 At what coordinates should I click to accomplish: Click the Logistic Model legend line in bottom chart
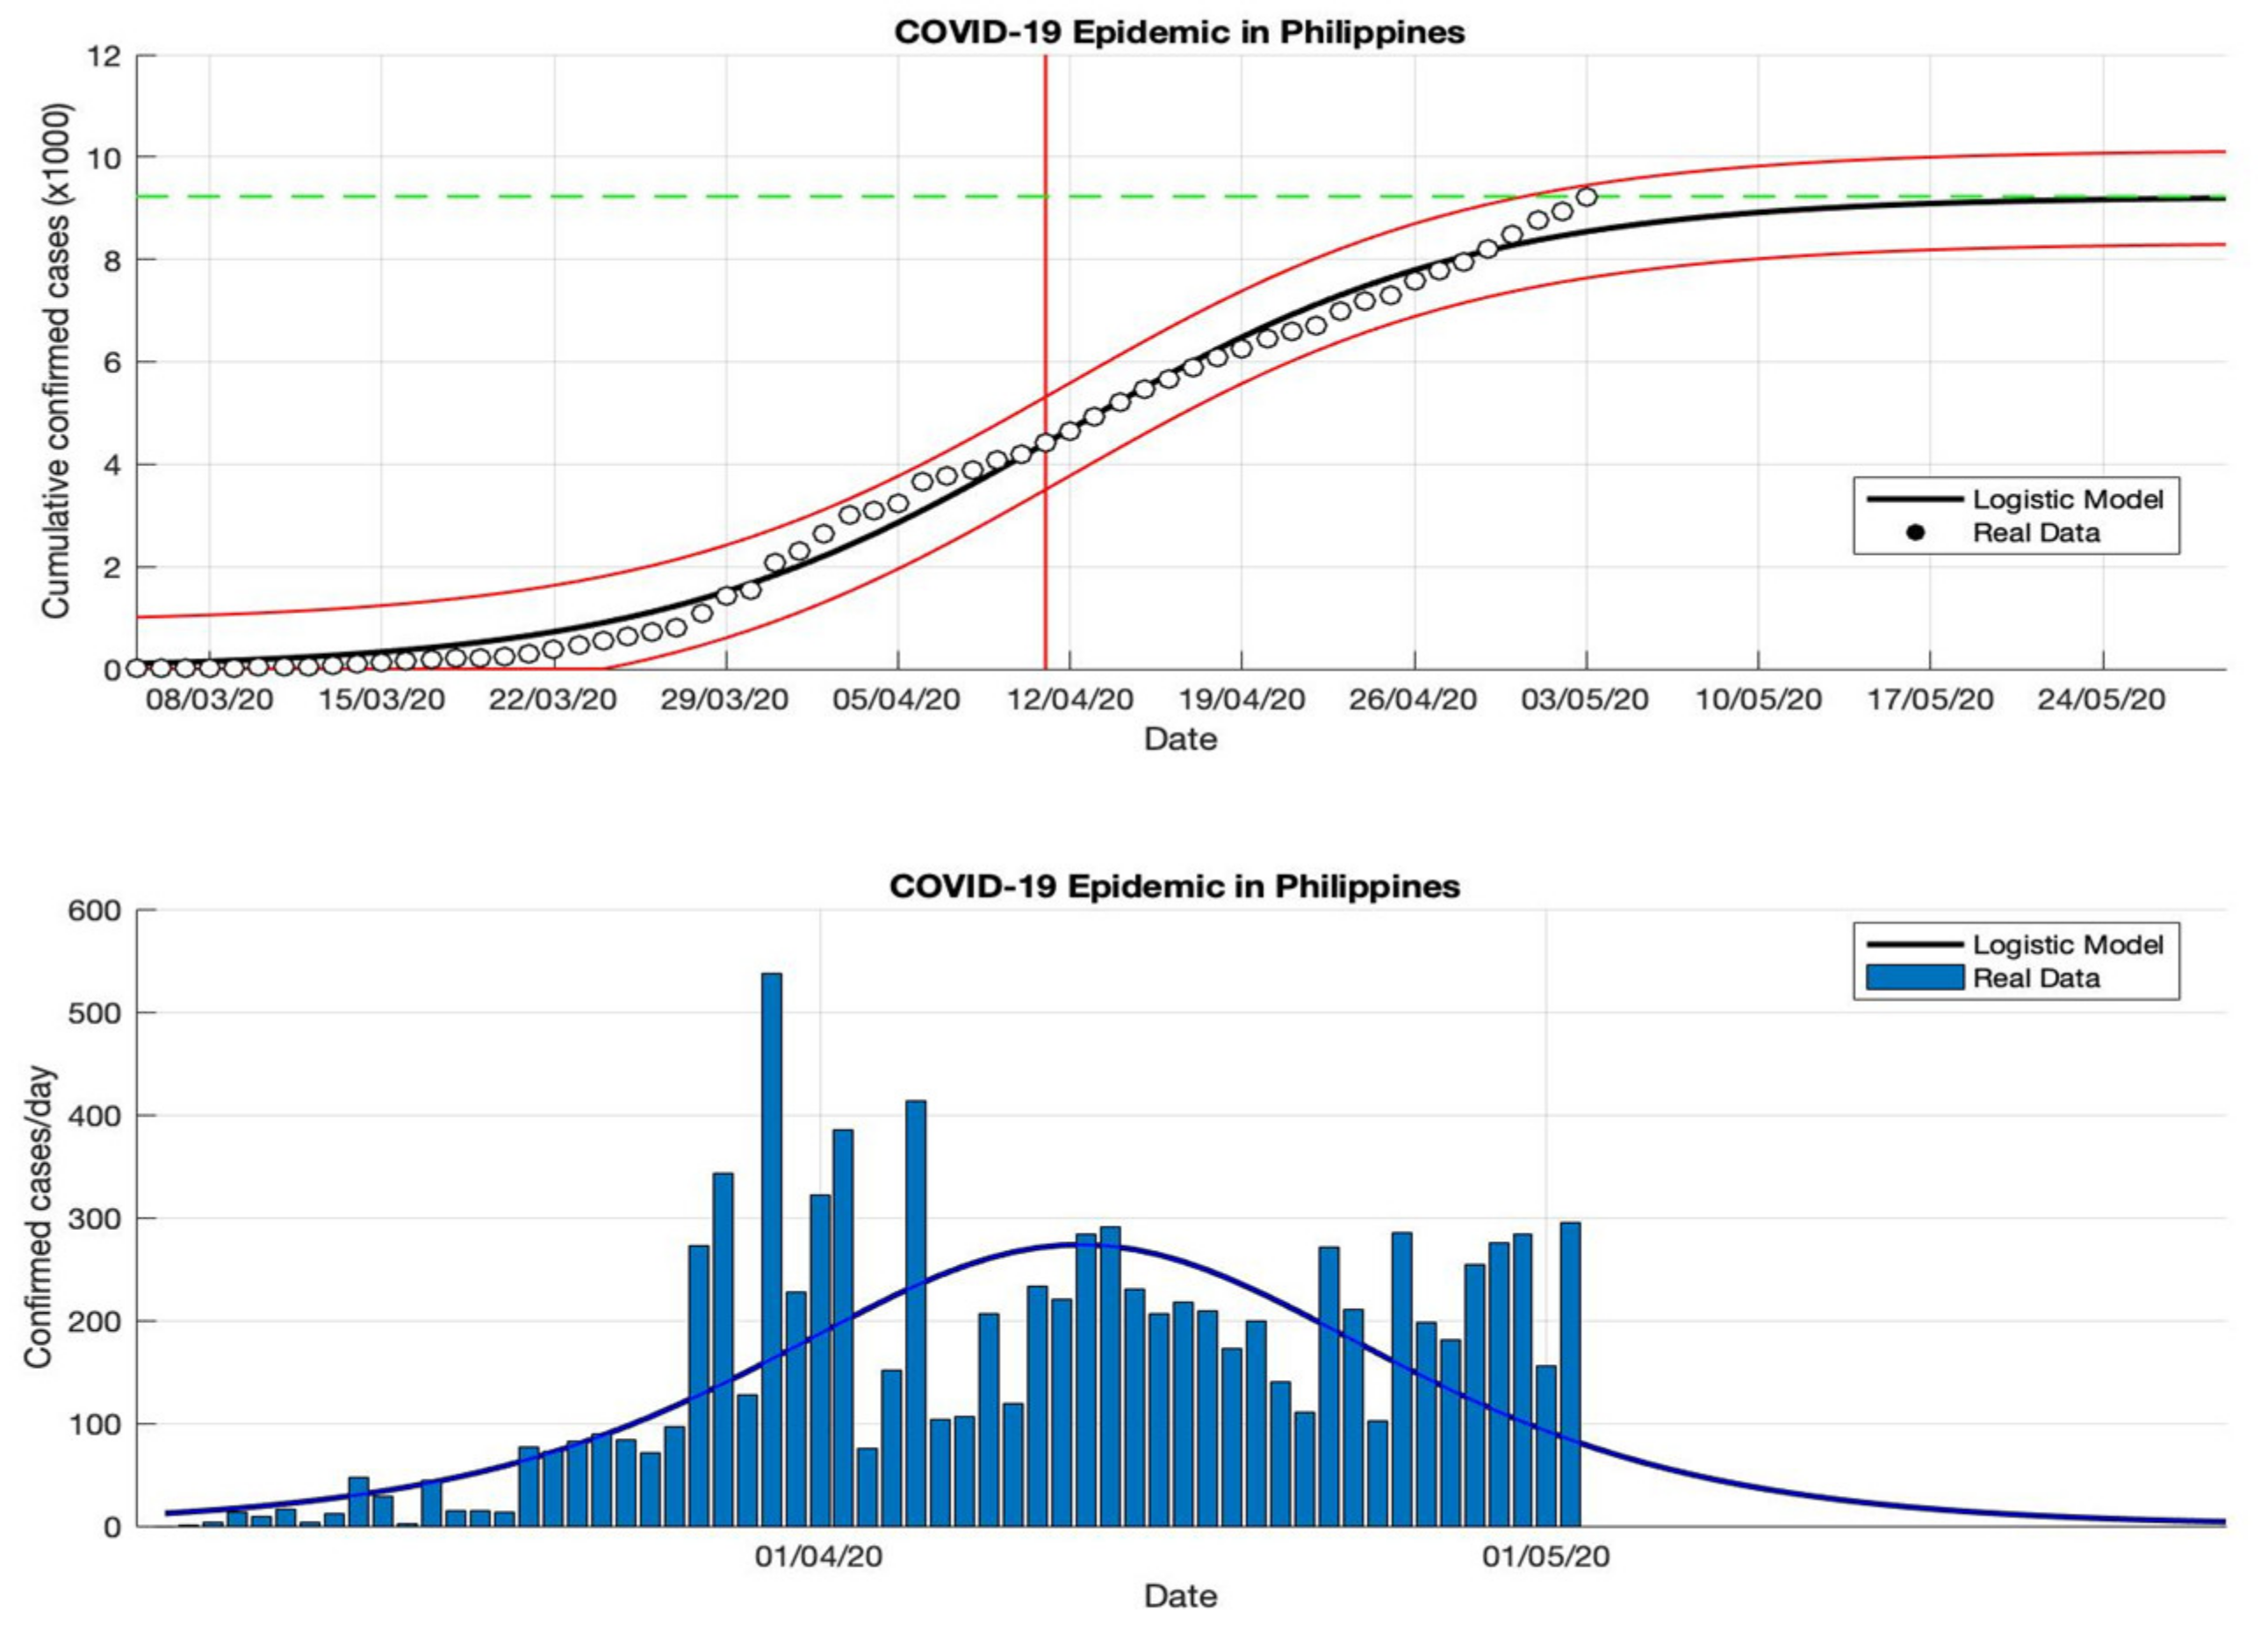[1914, 944]
